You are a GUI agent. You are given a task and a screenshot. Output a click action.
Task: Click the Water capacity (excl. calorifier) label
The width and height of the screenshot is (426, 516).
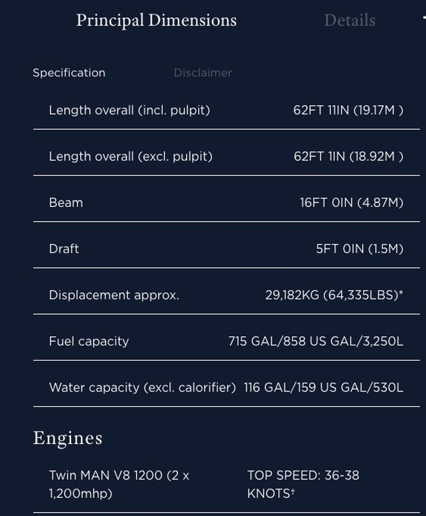(142, 387)
